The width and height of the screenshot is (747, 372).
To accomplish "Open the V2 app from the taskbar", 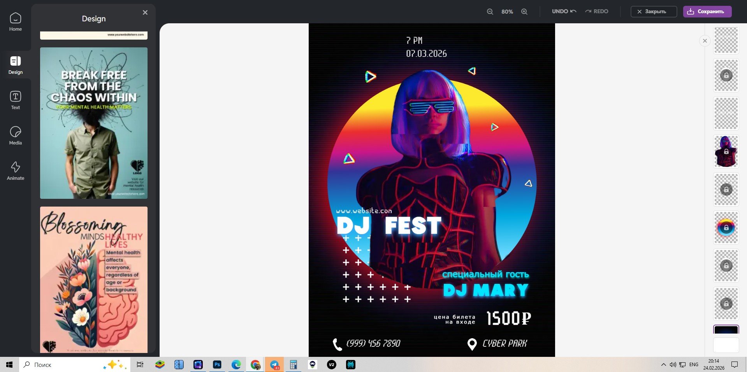I will (332, 365).
